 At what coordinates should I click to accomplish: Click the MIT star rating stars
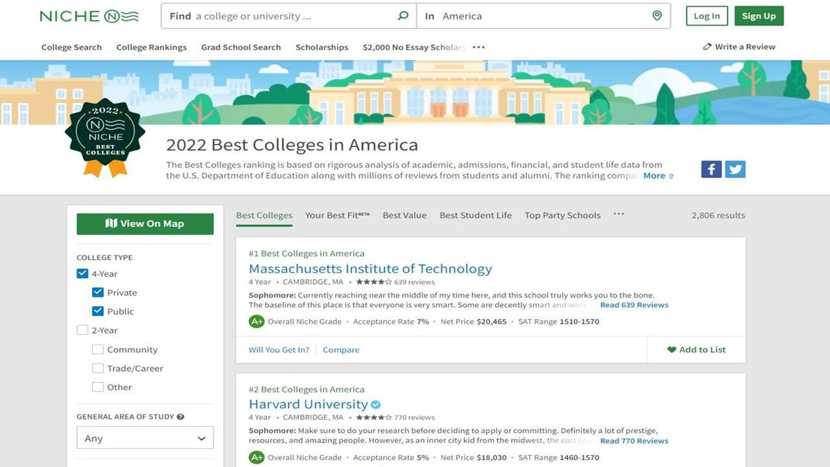click(x=375, y=282)
